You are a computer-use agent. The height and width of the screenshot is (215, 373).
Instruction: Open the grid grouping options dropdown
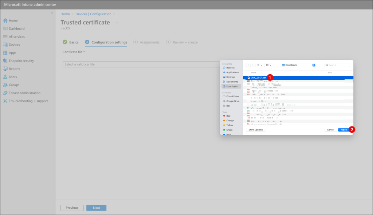point(269,65)
